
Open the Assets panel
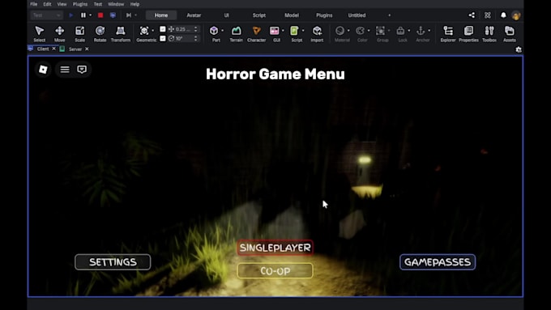[510, 34]
